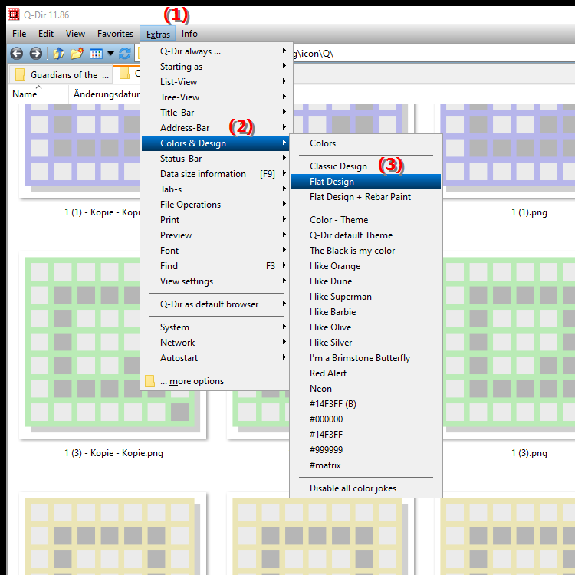Screen dimensions: 575x575
Task: Open the Font submenu
Action: click(215, 251)
